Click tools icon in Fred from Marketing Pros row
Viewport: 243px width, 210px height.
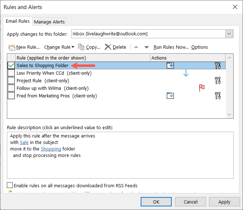[218, 96]
